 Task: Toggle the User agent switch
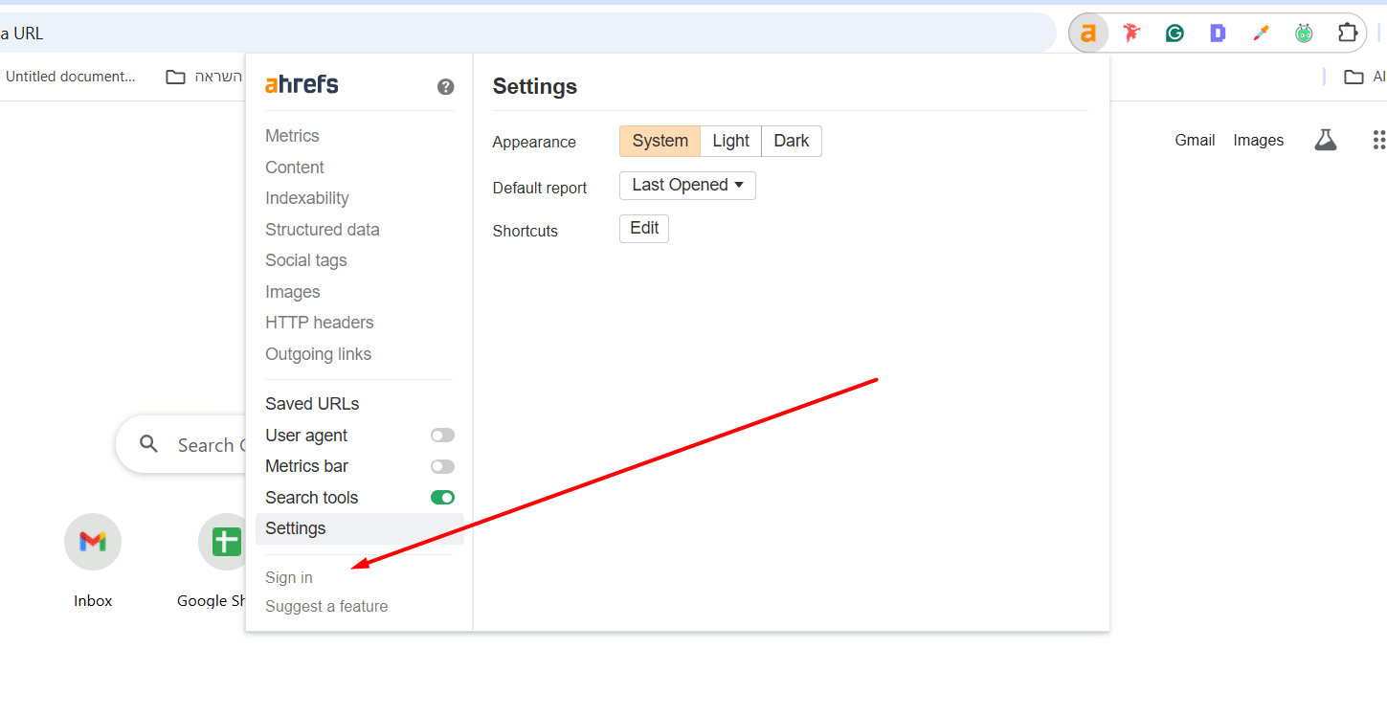(x=442, y=436)
